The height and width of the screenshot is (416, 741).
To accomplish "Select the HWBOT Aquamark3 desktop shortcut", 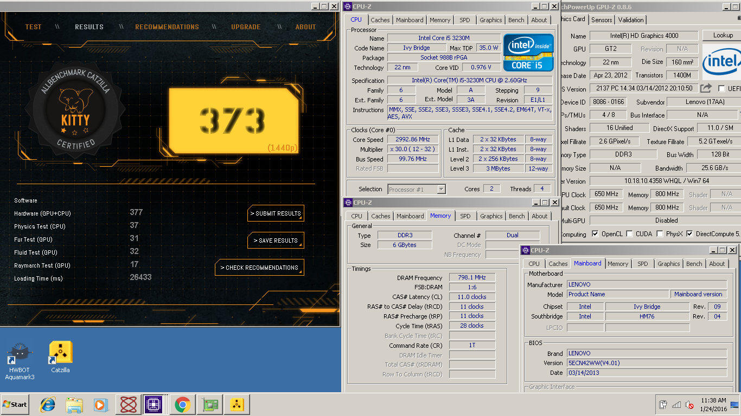I will click(20, 361).
